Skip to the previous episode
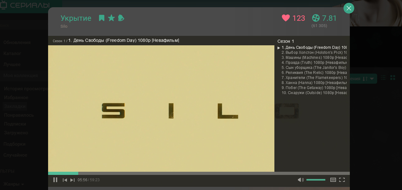Image resolution: width=402 pixels, height=190 pixels. click(65, 180)
